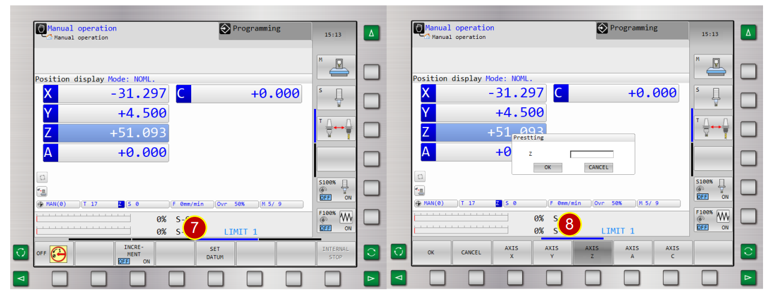Image resolution: width=778 pixels, height=300 pixels.
Task: Click the M functions softkey icon, right screen
Action: (713, 66)
